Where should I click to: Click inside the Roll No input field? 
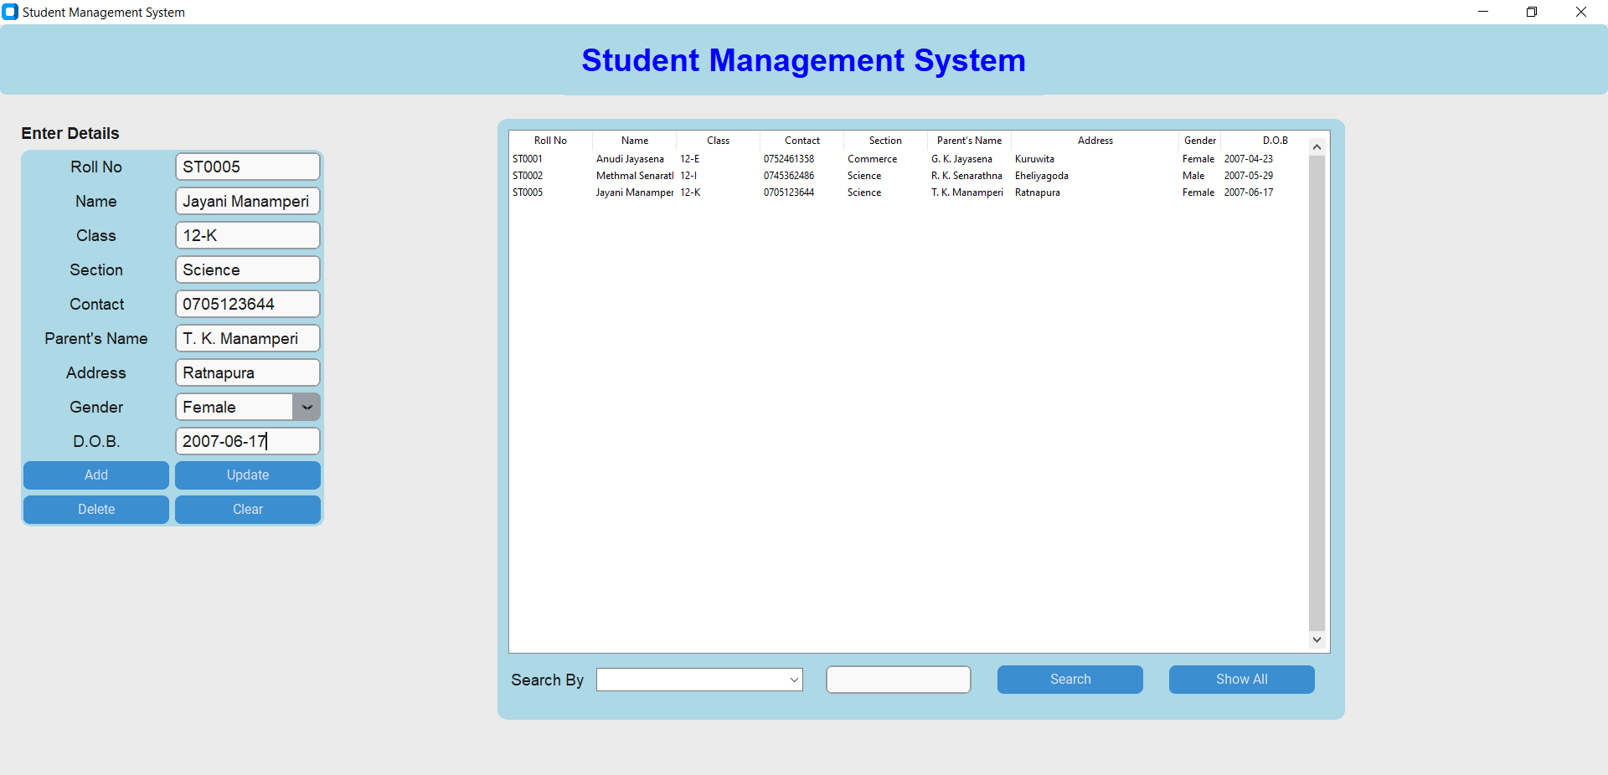coord(246,167)
